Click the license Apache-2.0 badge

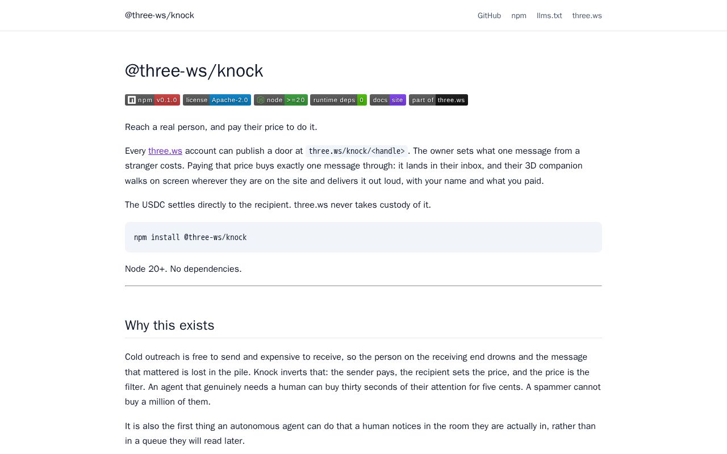click(x=217, y=100)
